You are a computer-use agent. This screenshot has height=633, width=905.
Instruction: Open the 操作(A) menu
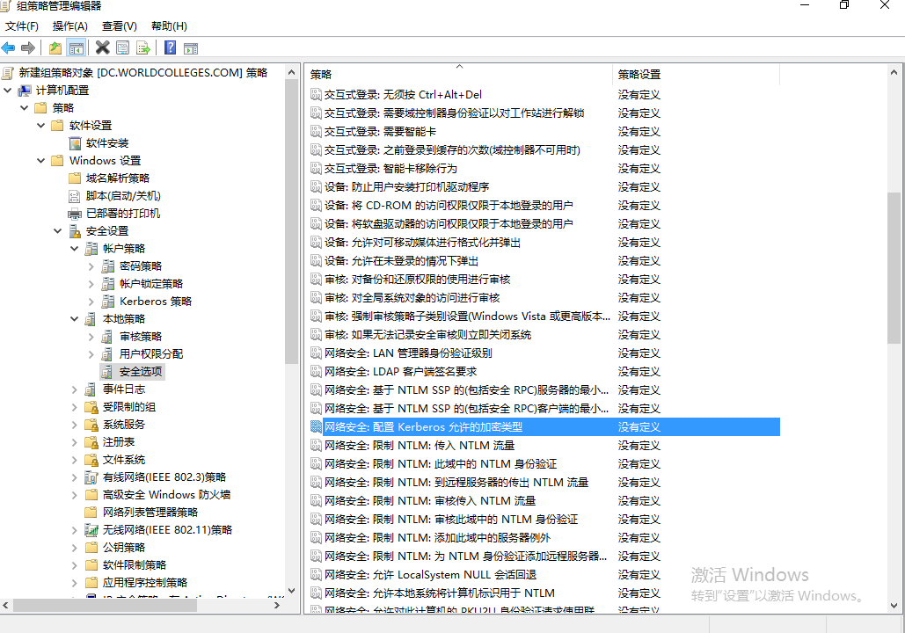point(69,25)
